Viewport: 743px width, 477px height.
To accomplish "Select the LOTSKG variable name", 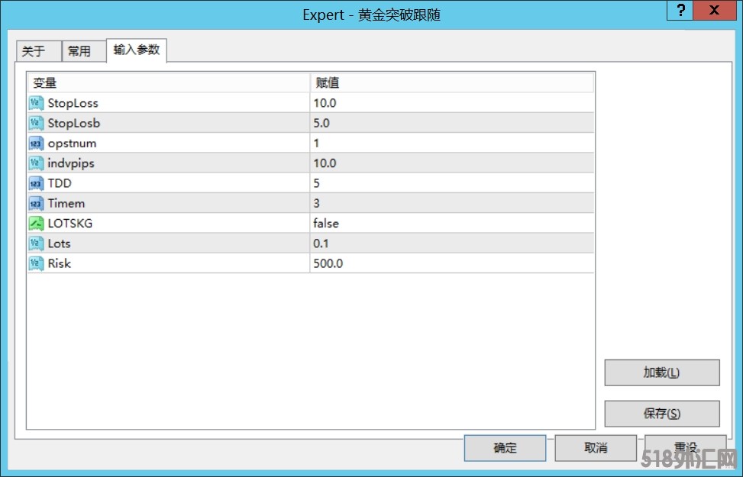I will pos(70,223).
